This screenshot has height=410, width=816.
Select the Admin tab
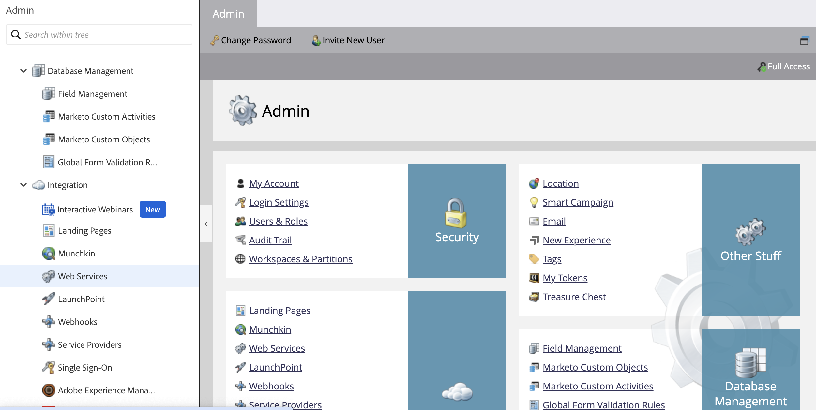click(228, 14)
